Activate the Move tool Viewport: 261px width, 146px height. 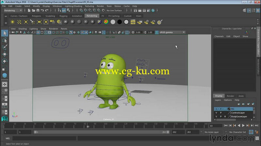pyautogui.click(x=5, y=54)
